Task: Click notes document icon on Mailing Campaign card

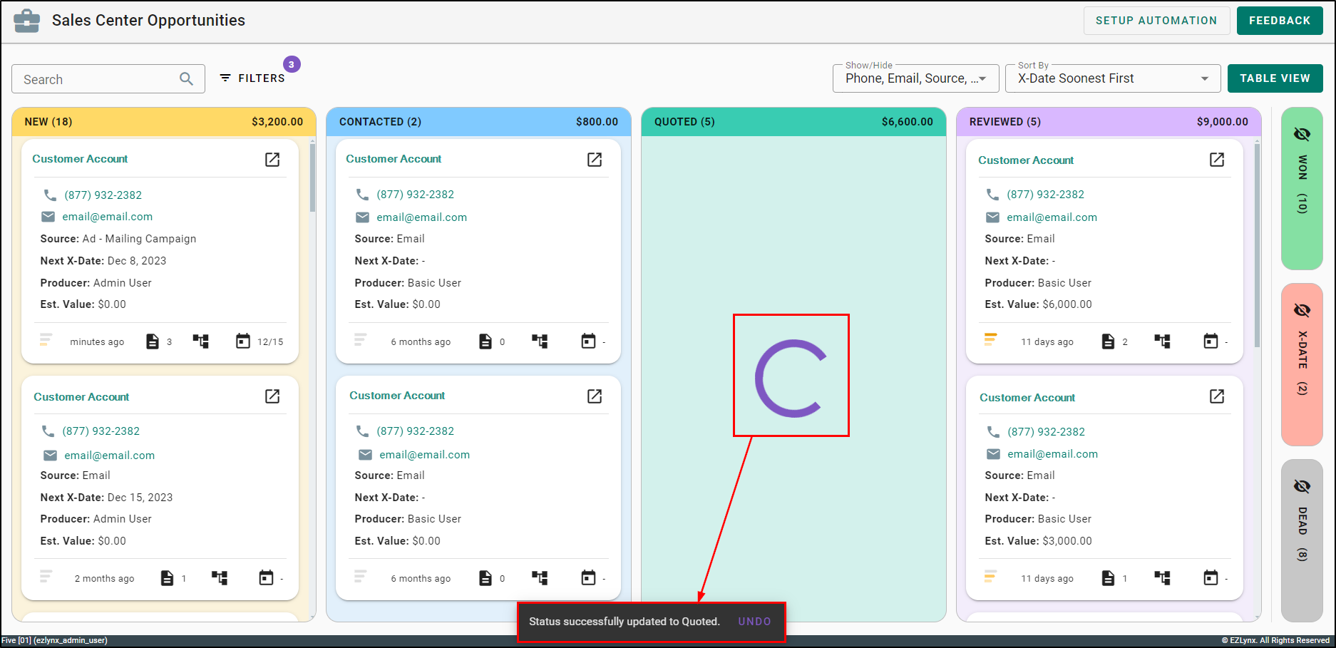Action: point(153,341)
